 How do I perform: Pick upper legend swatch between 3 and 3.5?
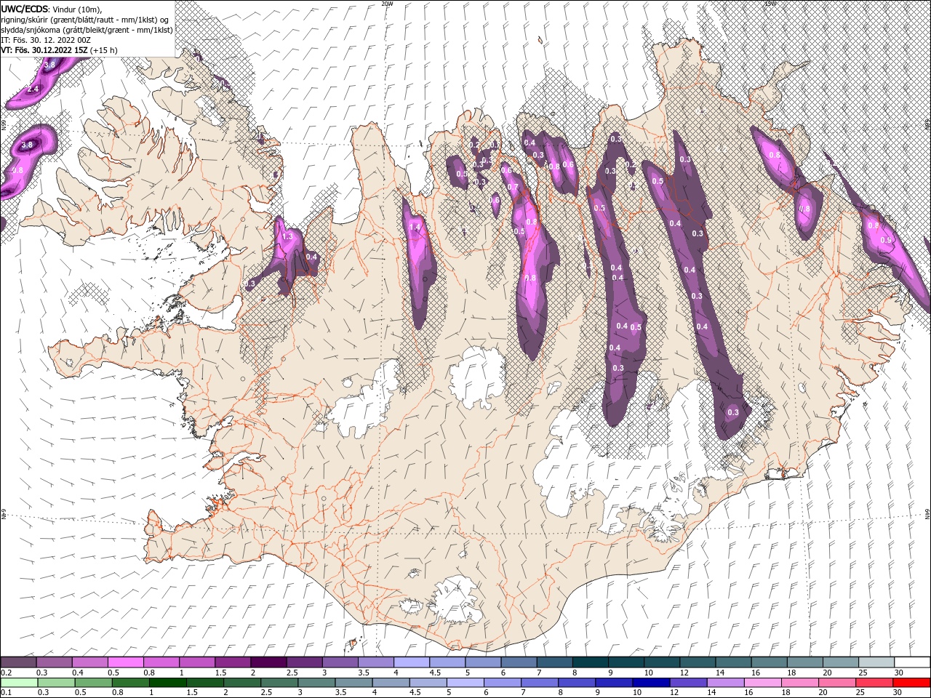tap(340, 662)
